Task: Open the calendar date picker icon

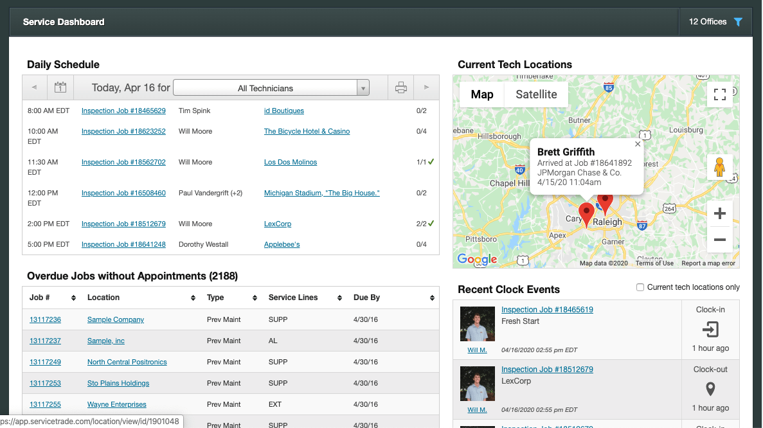Action: click(60, 87)
